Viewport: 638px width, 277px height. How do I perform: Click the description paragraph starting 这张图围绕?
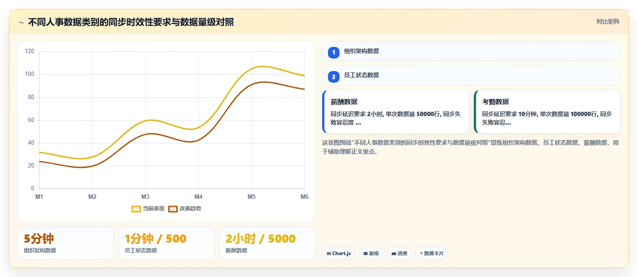click(471, 147)
